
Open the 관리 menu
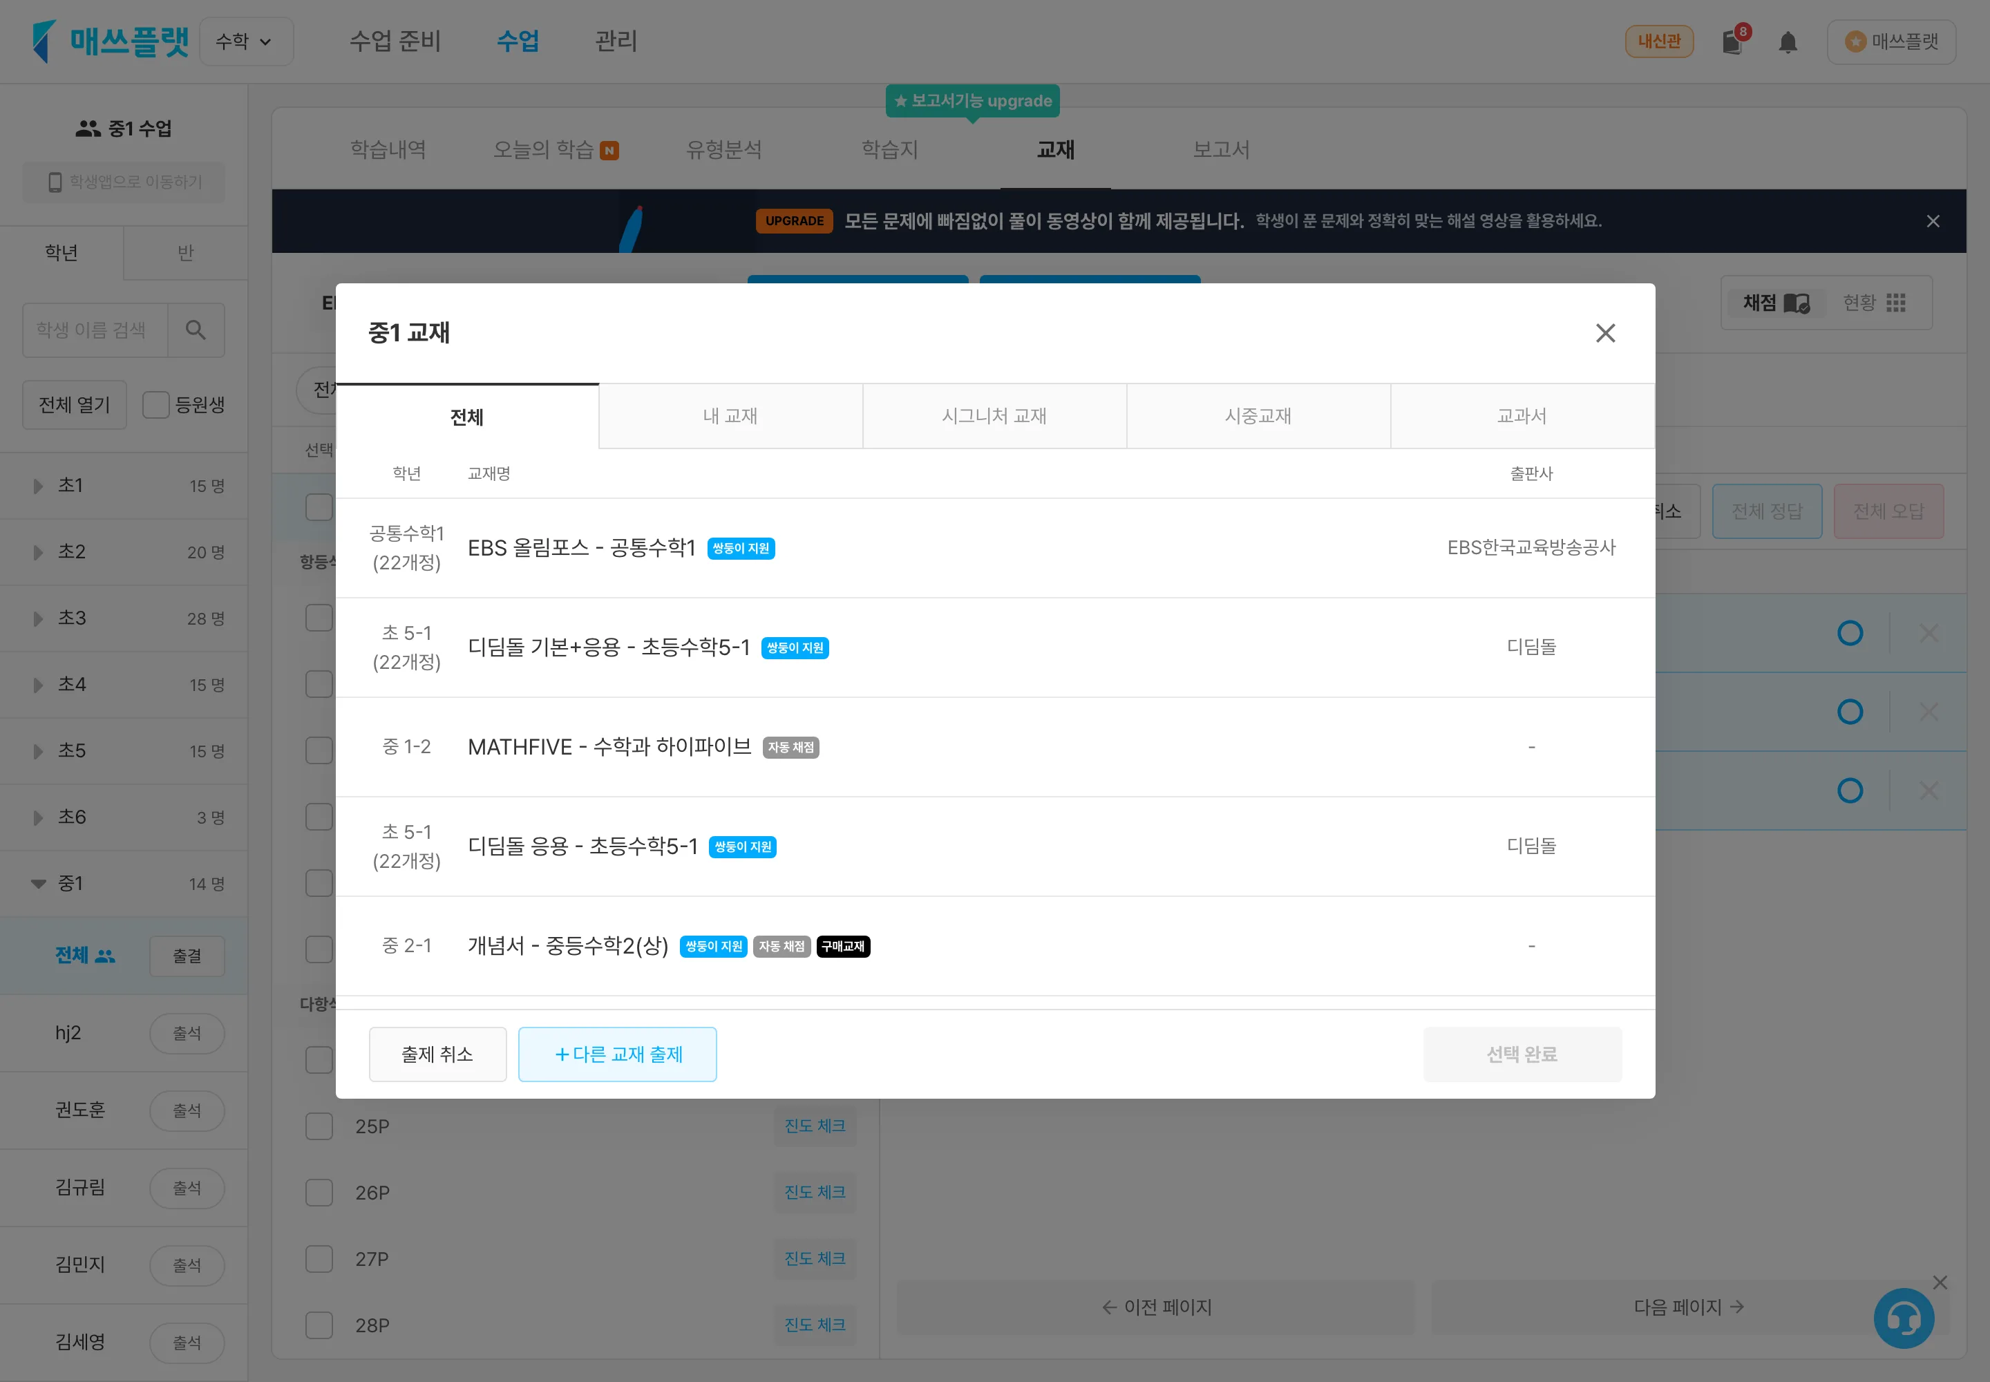(x=616, y=41)
